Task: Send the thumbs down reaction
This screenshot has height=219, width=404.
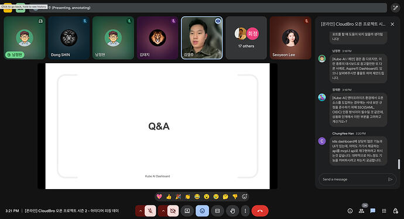Action: pyautogui.click(x=235, y=197)
